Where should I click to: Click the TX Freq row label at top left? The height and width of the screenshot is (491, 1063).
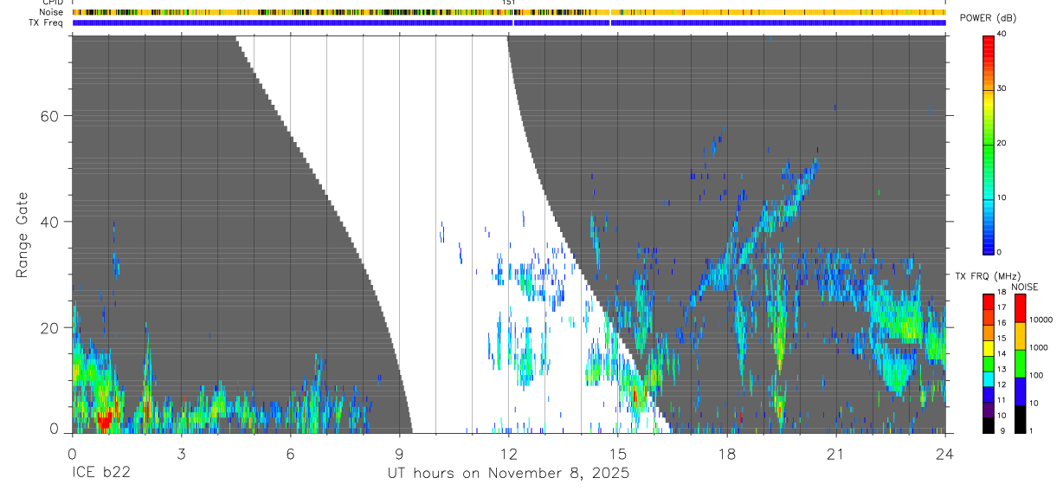coord(46,23)
